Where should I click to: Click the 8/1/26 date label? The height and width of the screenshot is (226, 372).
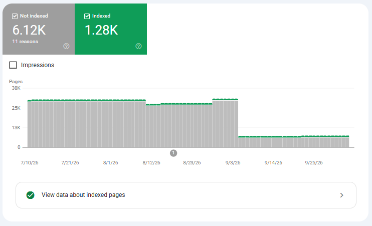tap(111, 163)
